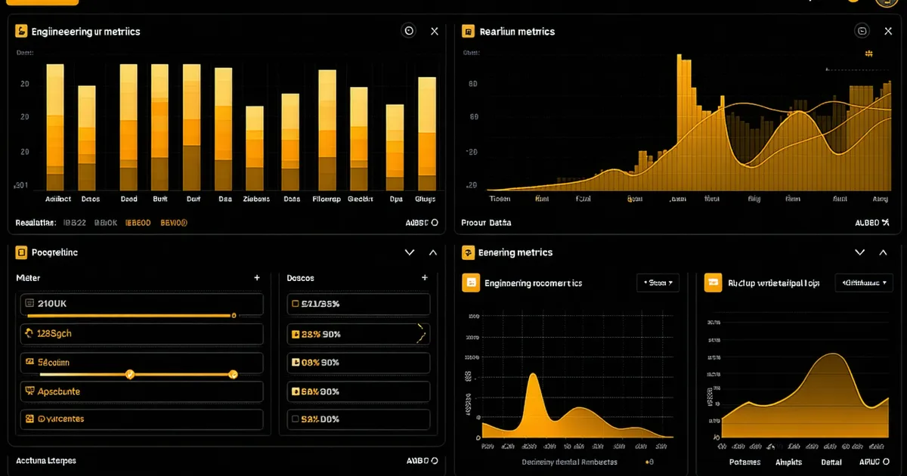Toggle the 521/35% checkbox
The image size is (907, 476).
coord(296,304)
